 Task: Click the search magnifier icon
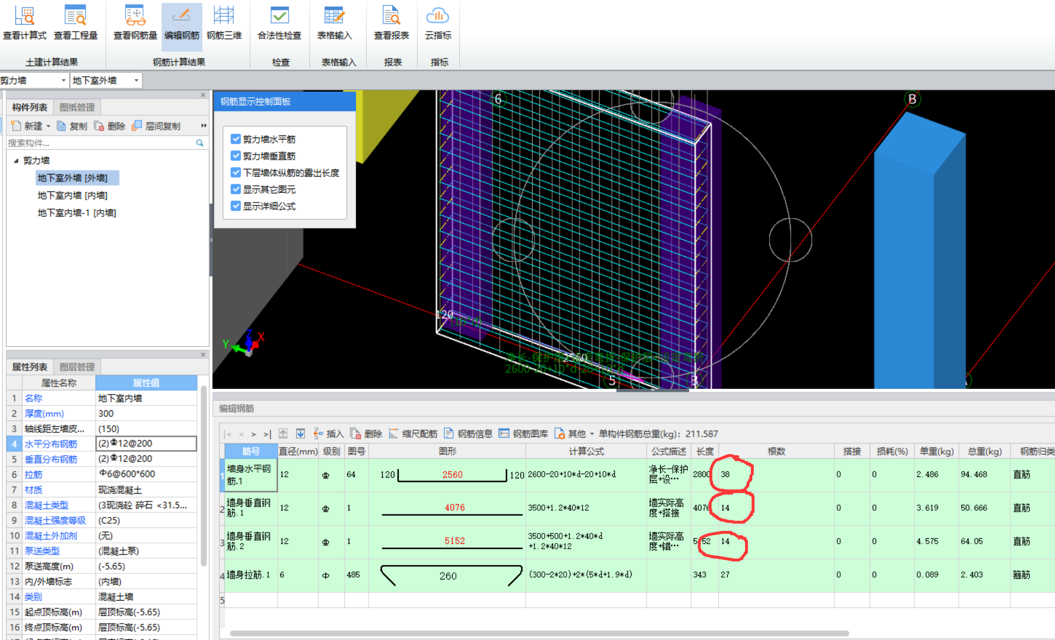(x=200, y=143)
